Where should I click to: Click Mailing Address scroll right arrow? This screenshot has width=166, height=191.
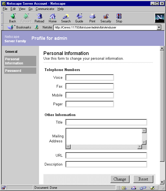[140, 147]
